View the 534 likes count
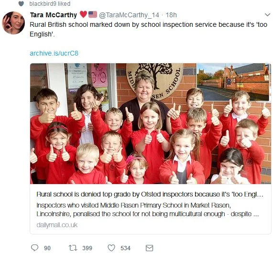273x255 pixels. [x=126, y=248]
